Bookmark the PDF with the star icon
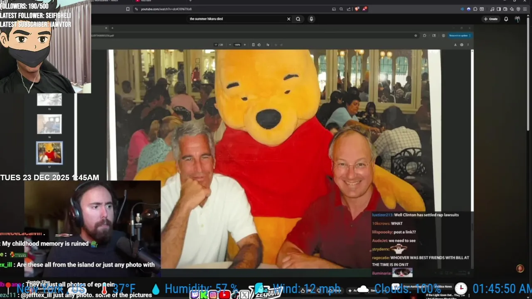 pos(416,35)
